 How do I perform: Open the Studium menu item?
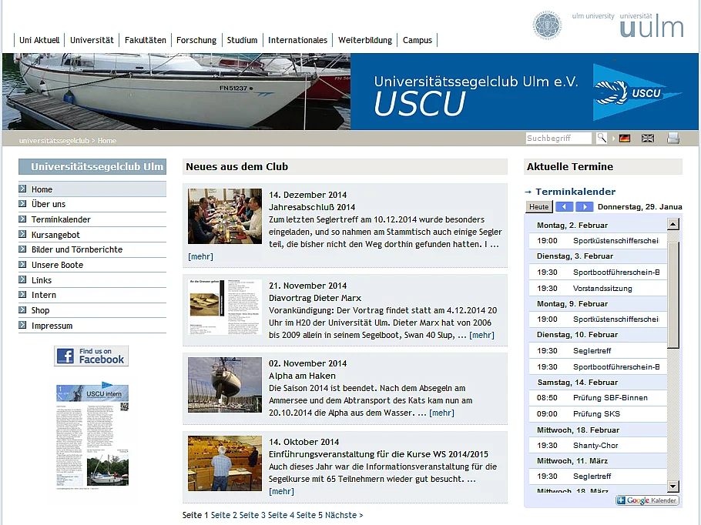click(242, 40)
